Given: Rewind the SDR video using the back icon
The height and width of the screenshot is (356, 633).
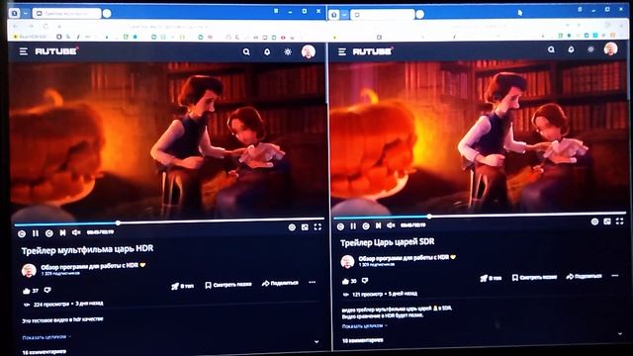Looking at the screenshot, I should point(340,226).
